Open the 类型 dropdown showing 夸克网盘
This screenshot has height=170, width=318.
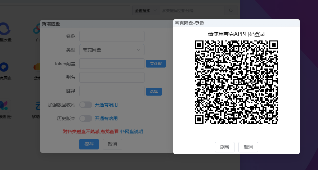click(112, 50)
